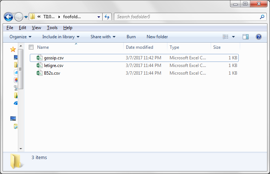Select the B52s.csv file name
This screenshot has width=270, height=174.
click(x=52, y=73)
